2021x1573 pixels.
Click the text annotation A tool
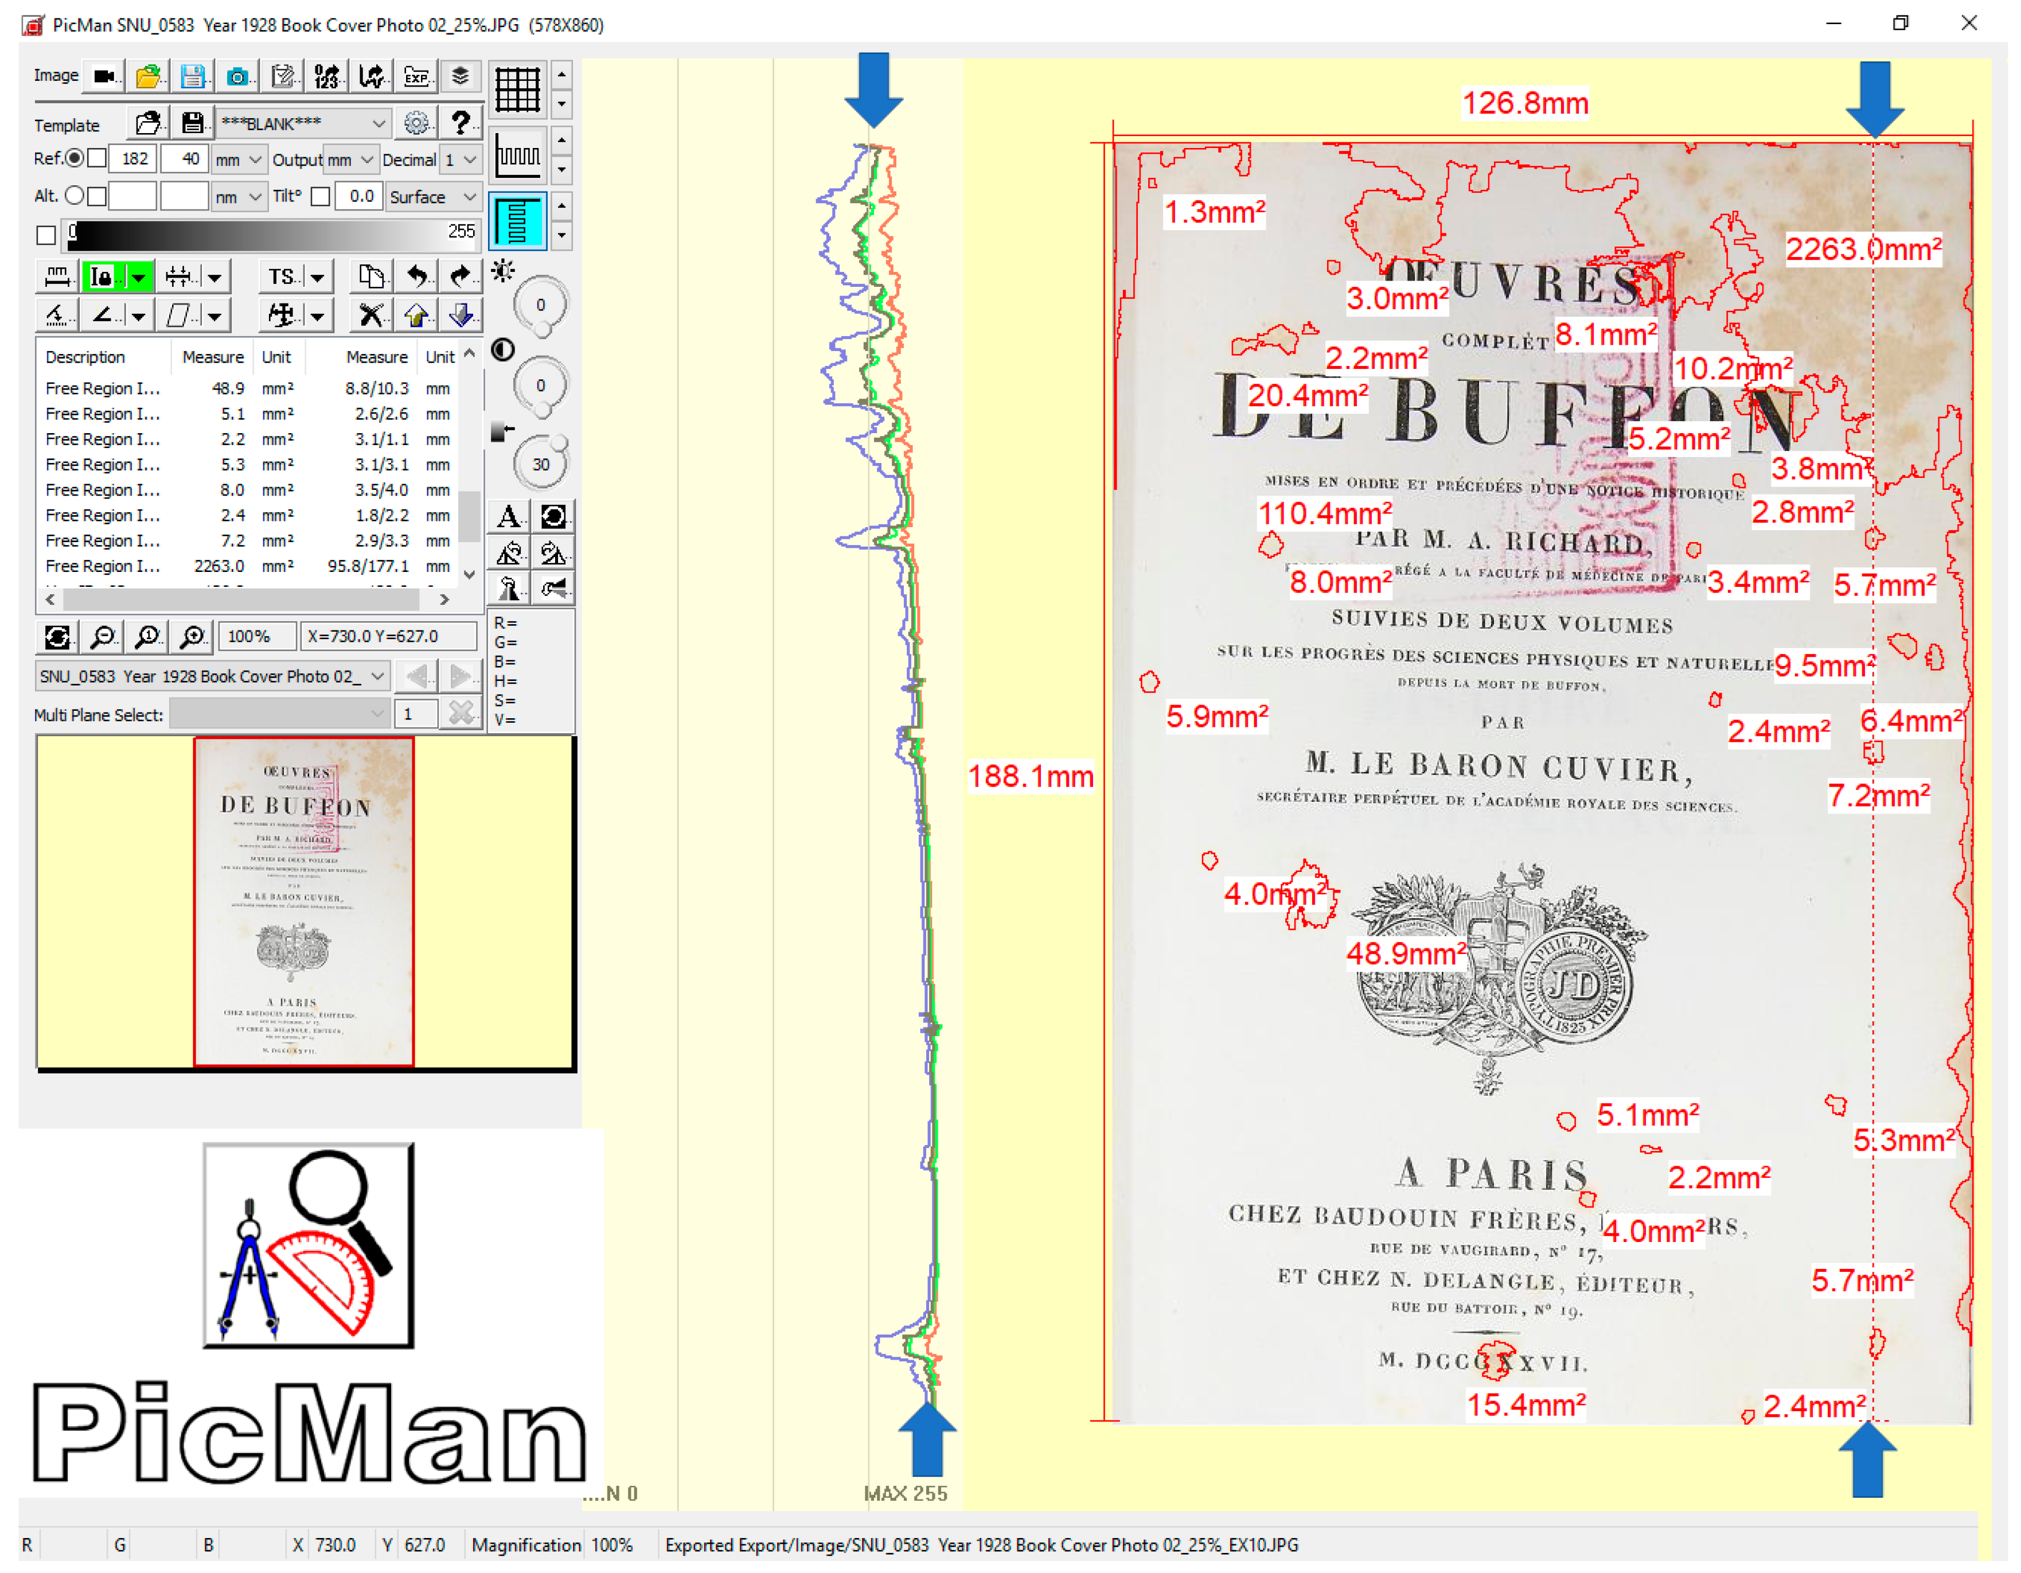point(509,517)
